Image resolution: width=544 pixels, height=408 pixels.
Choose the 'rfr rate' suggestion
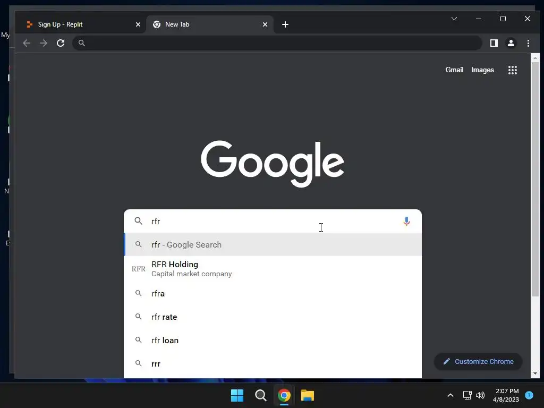(x=273, y=317)
